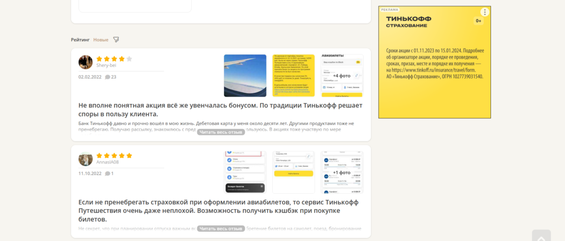
Task: Open AnnasIA08's profile avatar
Action: [85, 159]
